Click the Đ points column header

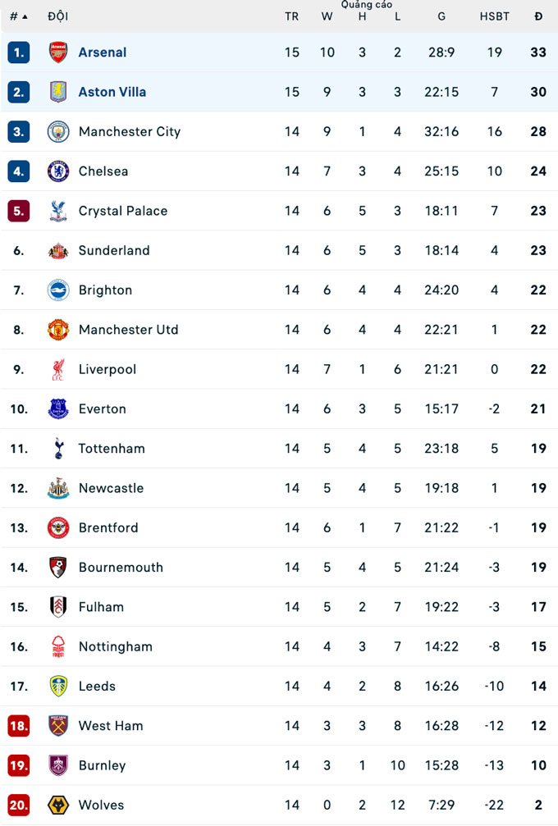(x=538, y=16)
